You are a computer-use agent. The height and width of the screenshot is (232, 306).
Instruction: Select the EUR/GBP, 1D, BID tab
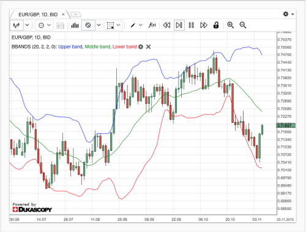(38, 15)
